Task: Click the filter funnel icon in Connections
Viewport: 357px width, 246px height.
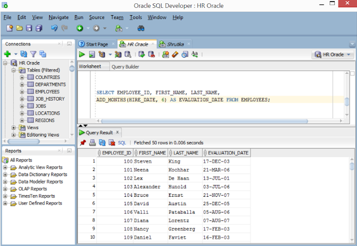Action: coord(33,54)
